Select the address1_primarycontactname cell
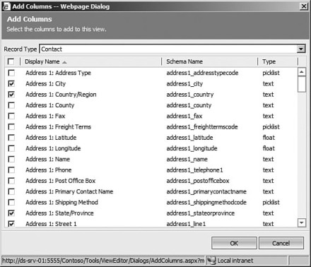The height and width of the screenshot is (267, 311). coord(206,191)
